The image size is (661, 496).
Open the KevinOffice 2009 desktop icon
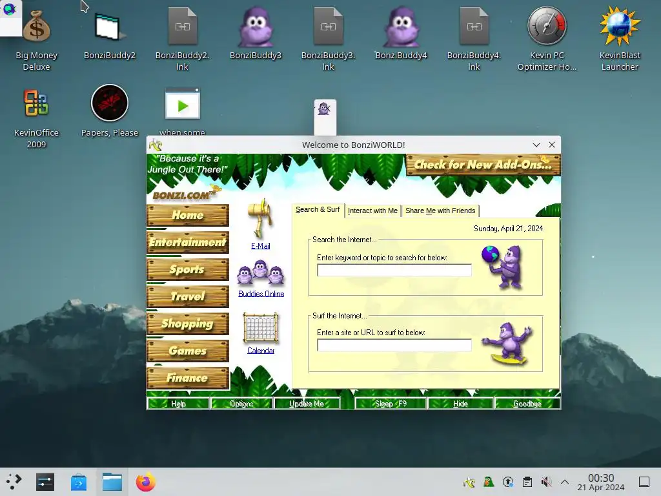tap(37, 103)
